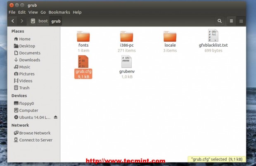Click the Browse Network icon
The height and width of the screenshot is (166, 256).
click(16, 133)
